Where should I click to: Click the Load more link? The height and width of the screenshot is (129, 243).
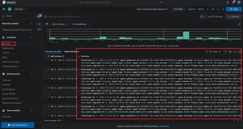pos(164,126)
